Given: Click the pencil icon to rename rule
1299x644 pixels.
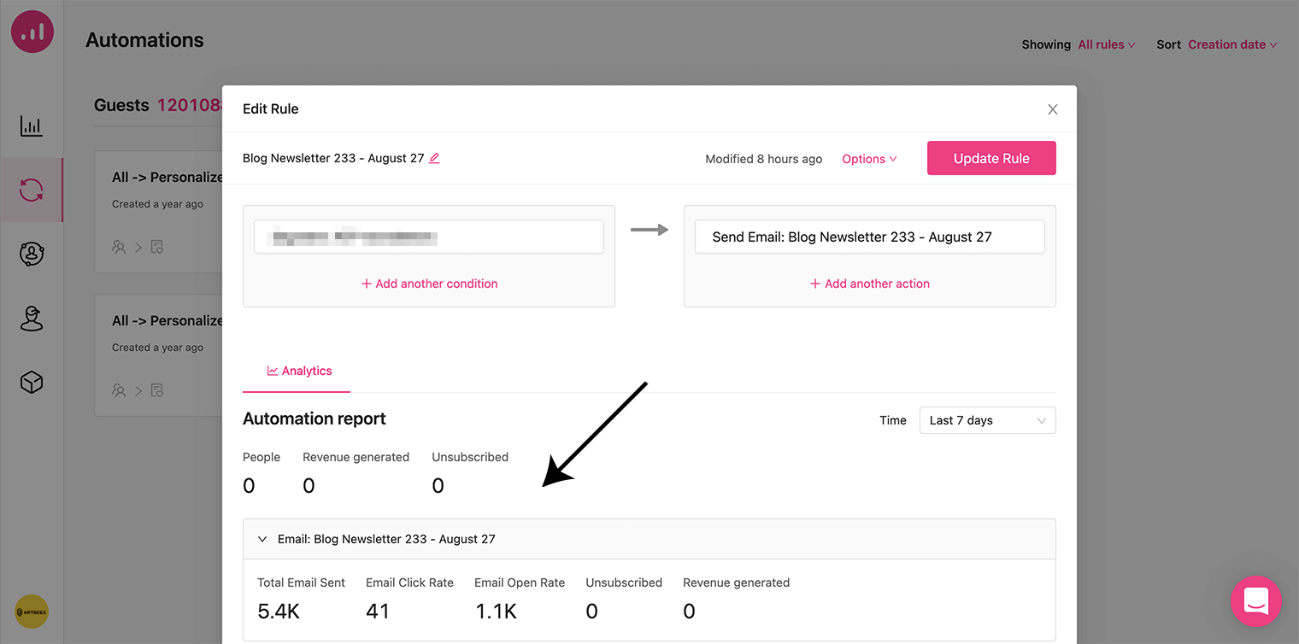Looking at the screenshot, I should [x=434, y=158].
